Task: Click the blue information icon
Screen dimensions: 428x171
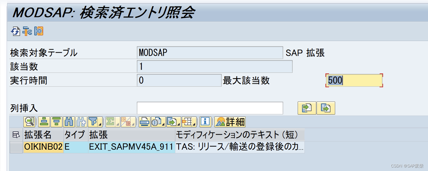Action: (205, 121)
